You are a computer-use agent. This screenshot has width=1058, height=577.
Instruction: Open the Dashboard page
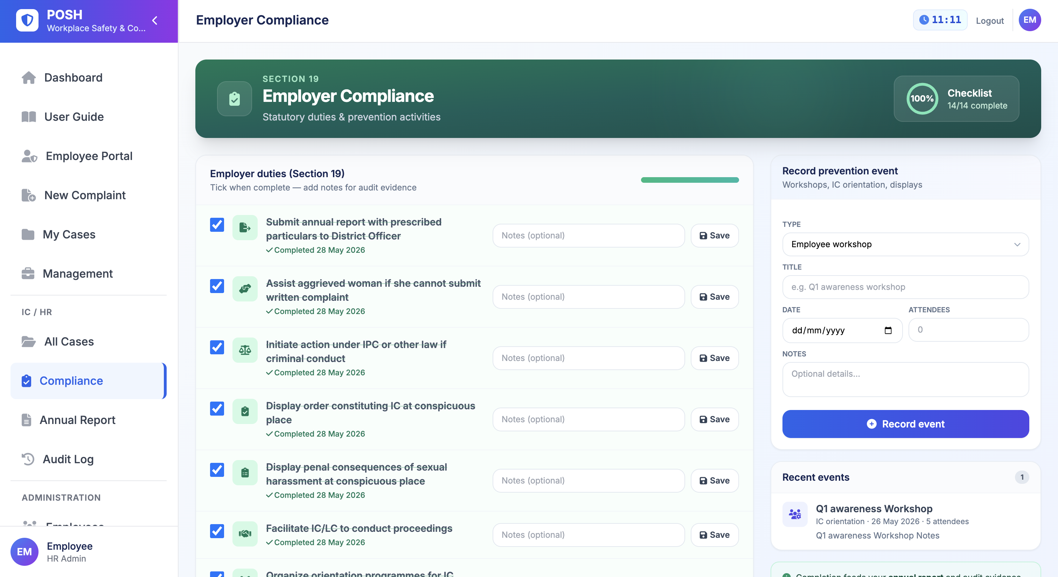pos(88,78)
